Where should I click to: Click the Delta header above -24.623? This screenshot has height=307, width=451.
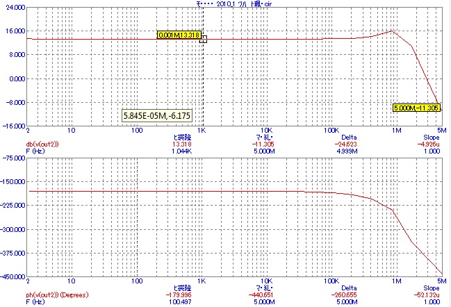pos(349,137)
